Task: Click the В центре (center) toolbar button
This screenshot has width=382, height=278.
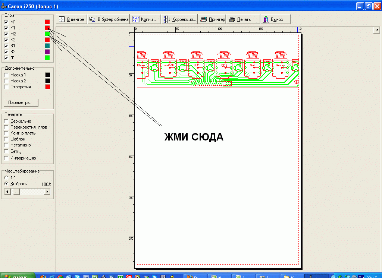Action: (x=72, y=19)
